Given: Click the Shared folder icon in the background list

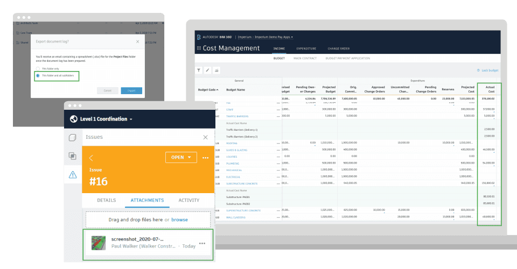Looking at the screenshot, I should point(18,43).
